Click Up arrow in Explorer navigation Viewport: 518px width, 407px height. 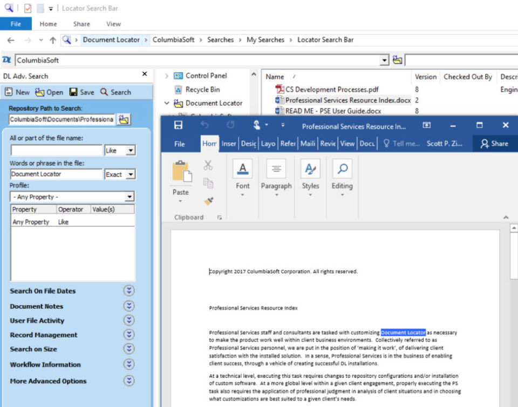tap(53, 40)
